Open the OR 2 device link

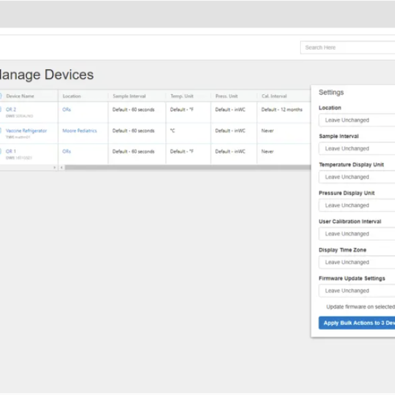[11, 110]
